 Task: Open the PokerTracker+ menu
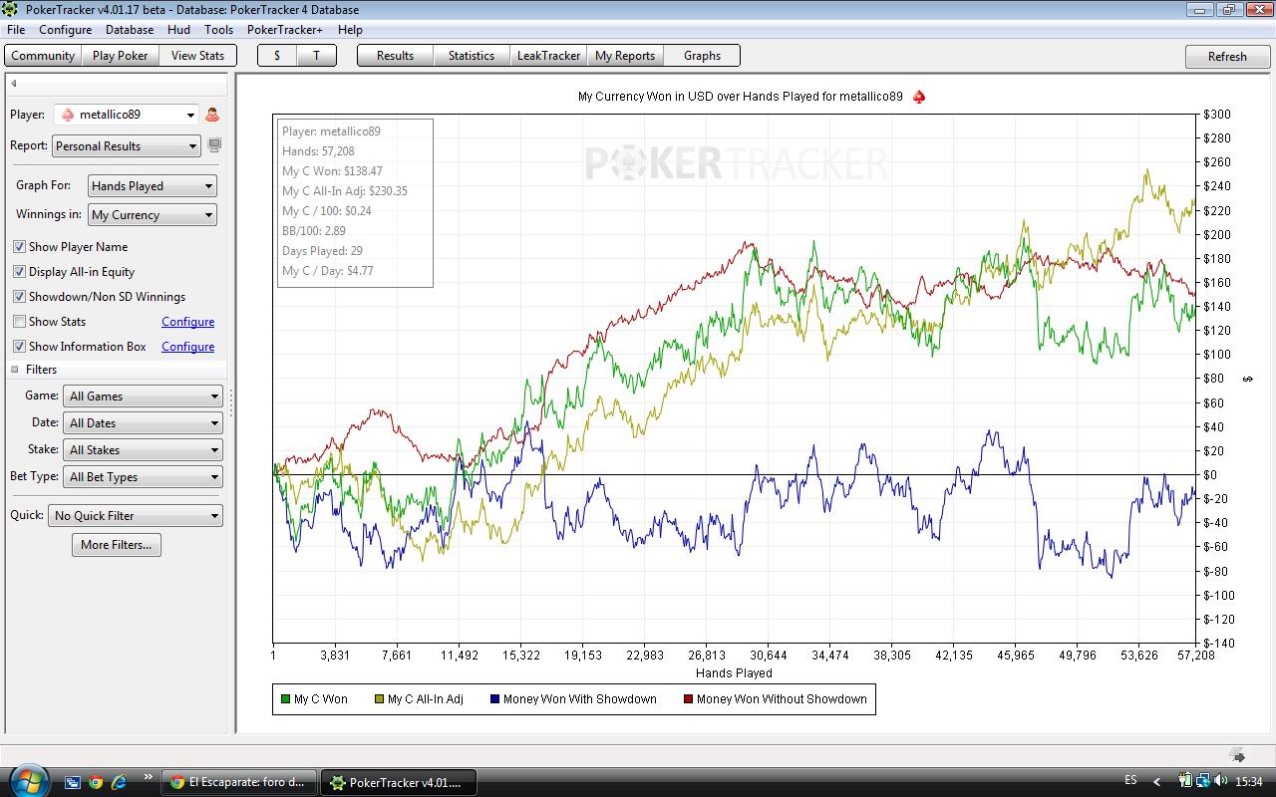(x=285, y=30)
